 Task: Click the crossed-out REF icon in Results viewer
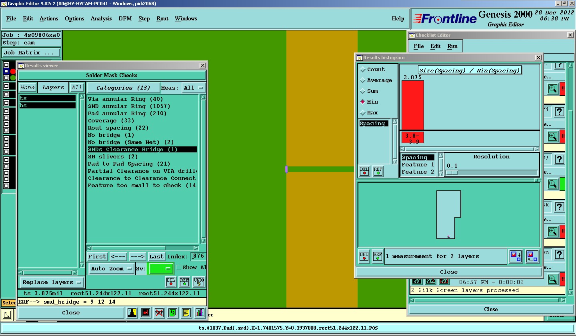(x=159, y=313)
